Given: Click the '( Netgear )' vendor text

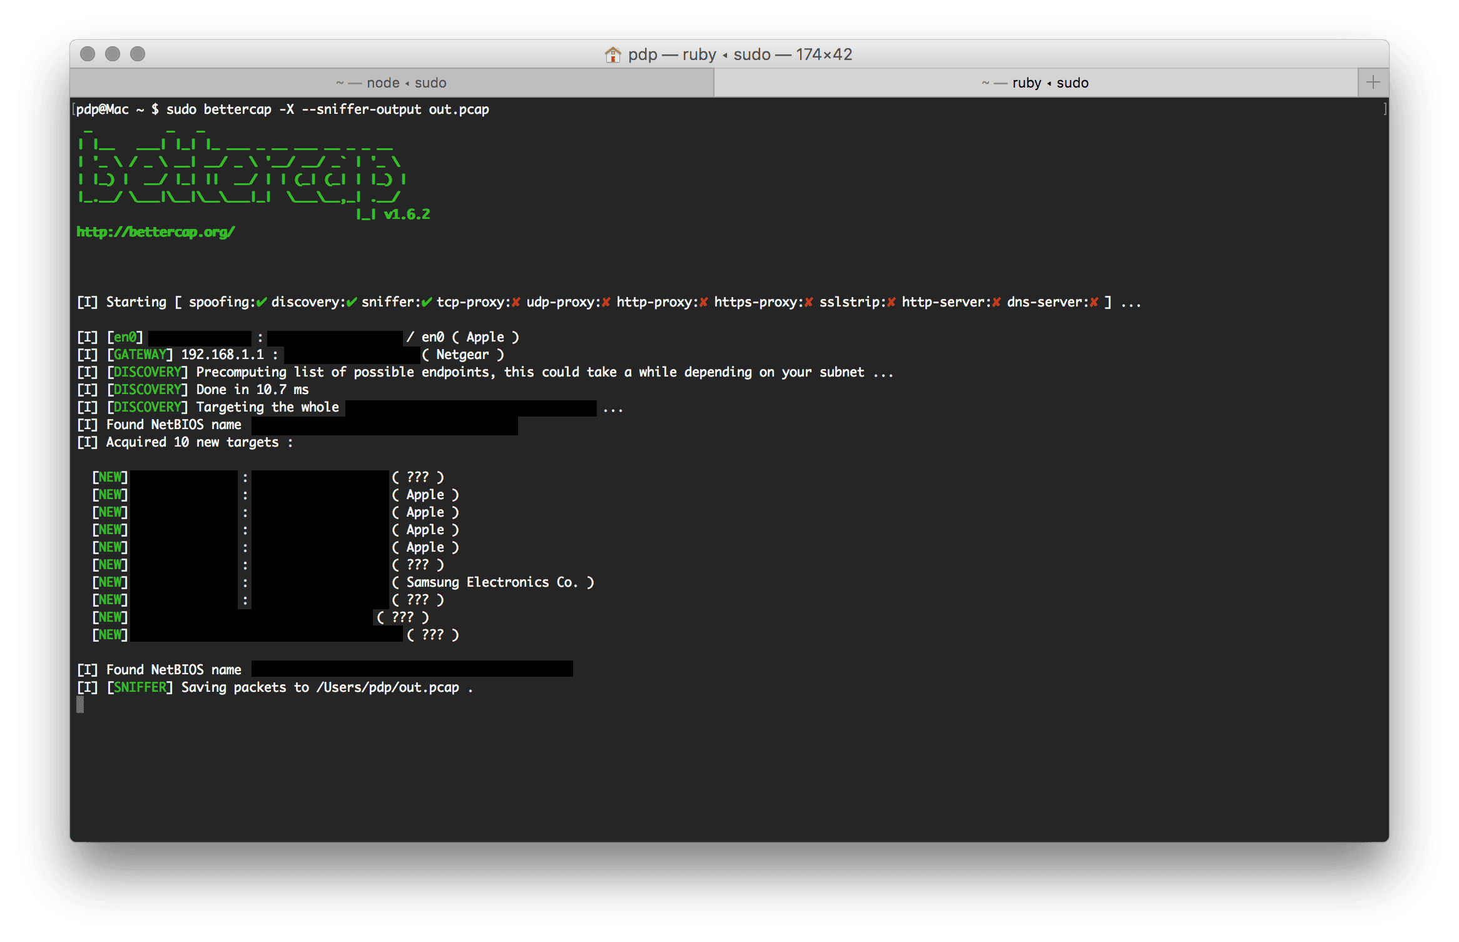Looking at the screenshot, I should (x=463, y=355).
